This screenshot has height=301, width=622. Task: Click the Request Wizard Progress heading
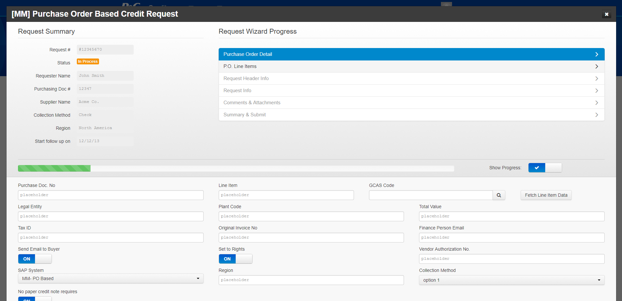(258, 31)
